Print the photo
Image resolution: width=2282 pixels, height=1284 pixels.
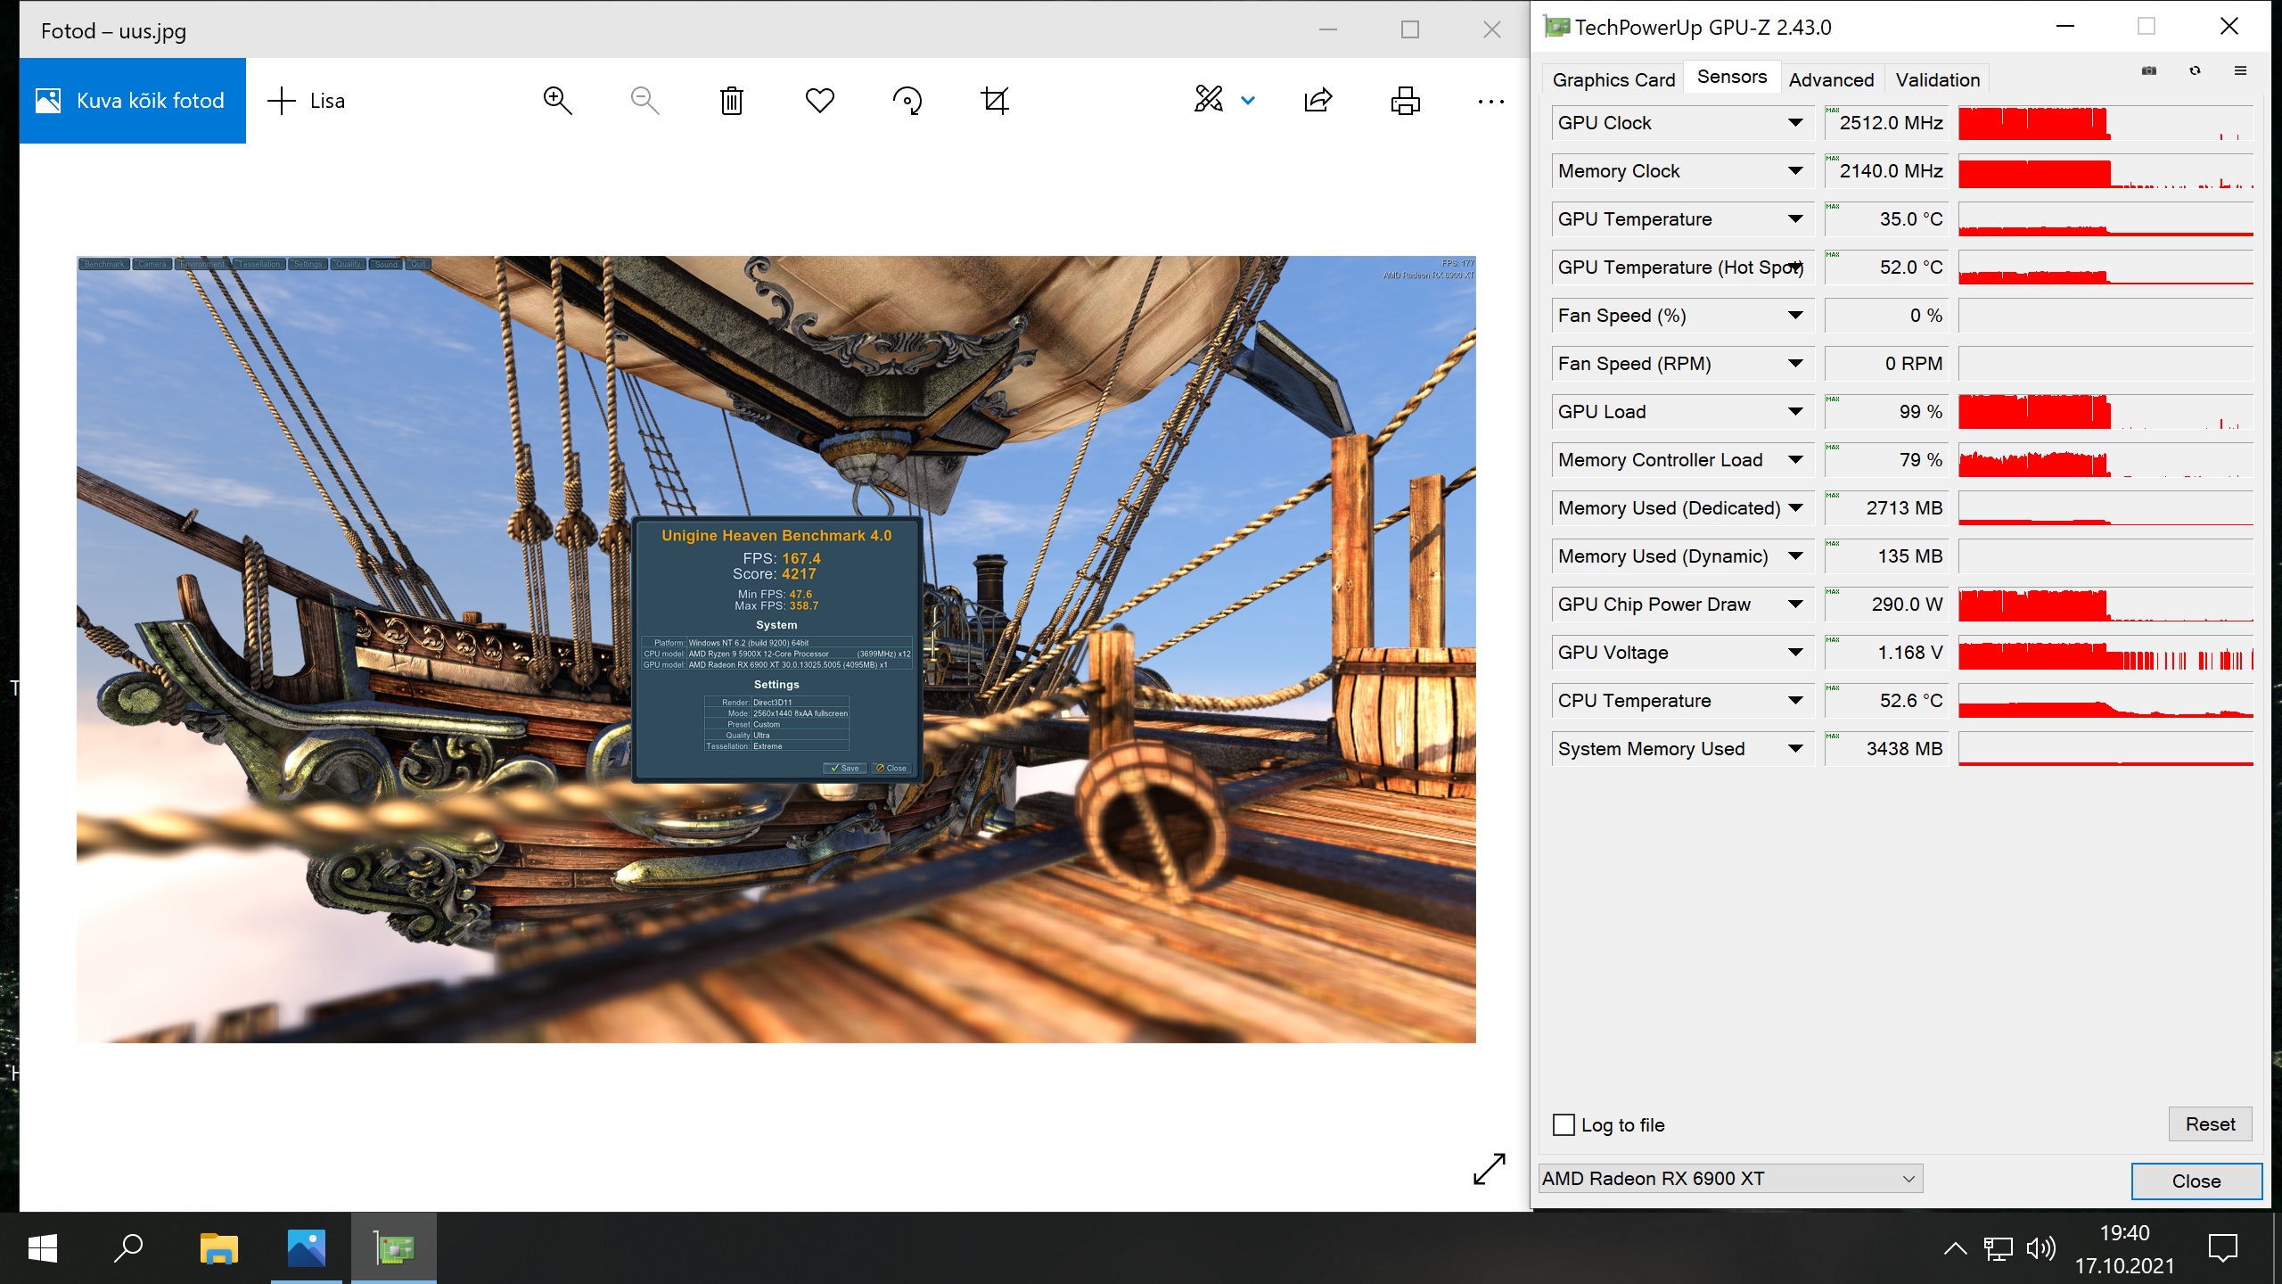pos(1405,101)
